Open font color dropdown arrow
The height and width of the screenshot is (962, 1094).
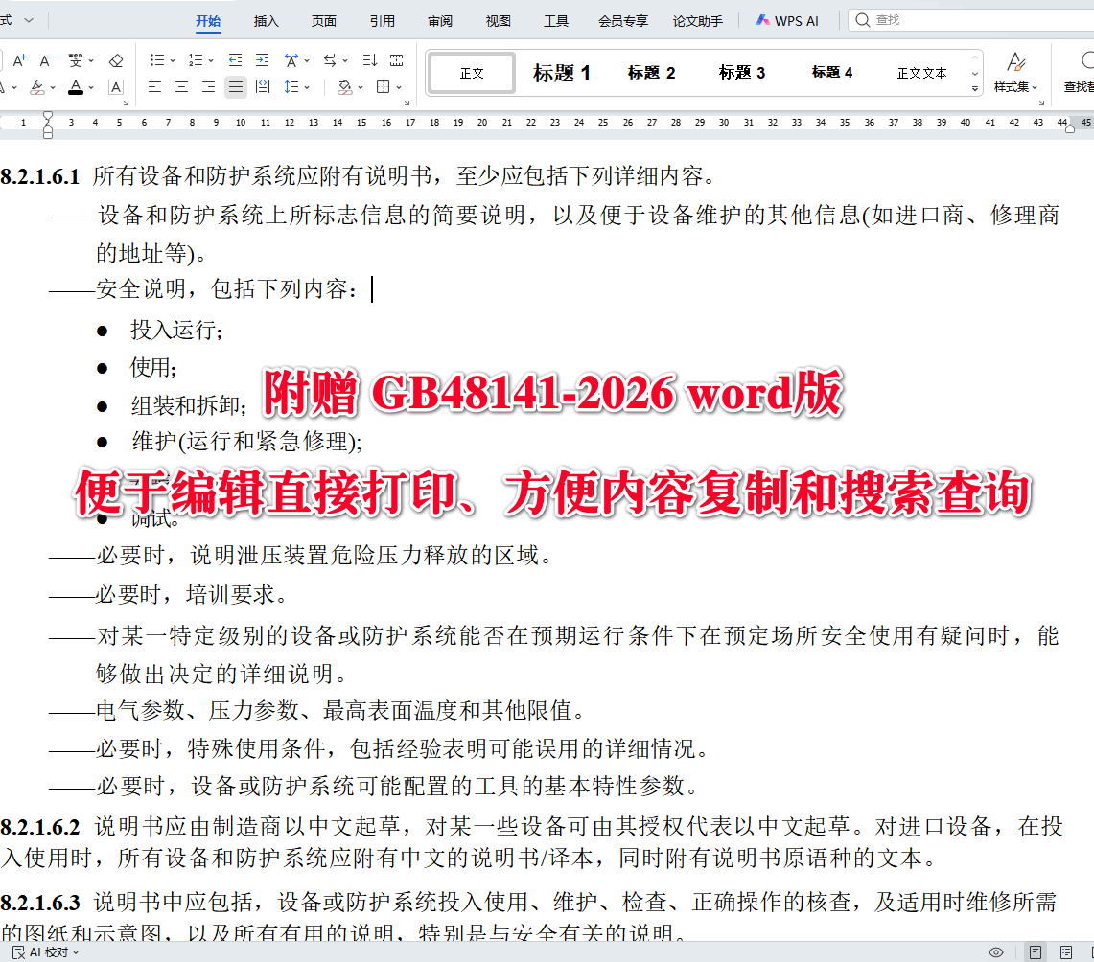tap(91, 88)
